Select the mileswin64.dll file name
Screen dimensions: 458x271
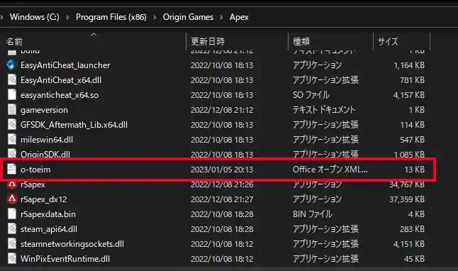click(x=47, y=140)
